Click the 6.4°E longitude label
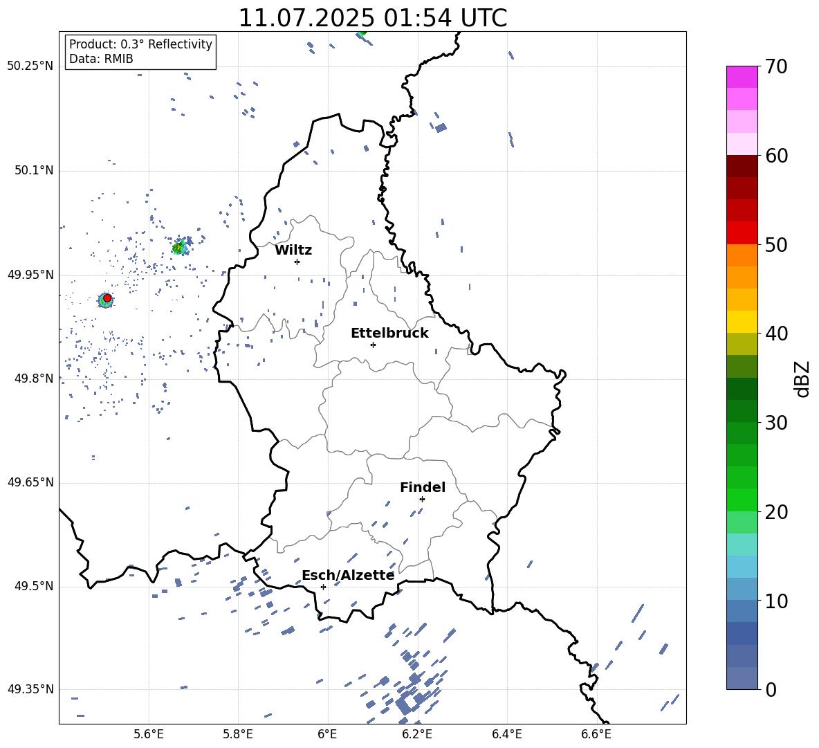 click(506, 735)
